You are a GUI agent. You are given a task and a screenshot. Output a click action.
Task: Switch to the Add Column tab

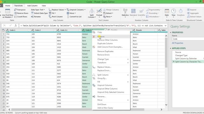(x=32, y=6)
